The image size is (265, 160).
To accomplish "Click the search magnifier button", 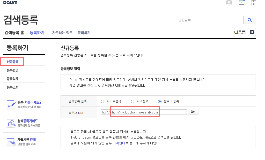I will pos(250,20).
